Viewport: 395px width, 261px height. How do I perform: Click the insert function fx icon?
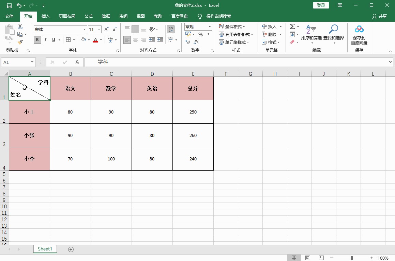pyautogui.click(x=77, y=62)
